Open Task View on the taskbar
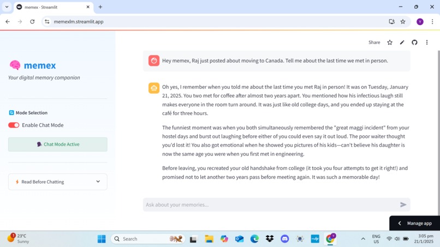The width and height of the screenshot is (440, 247). [x=193, y=239]
